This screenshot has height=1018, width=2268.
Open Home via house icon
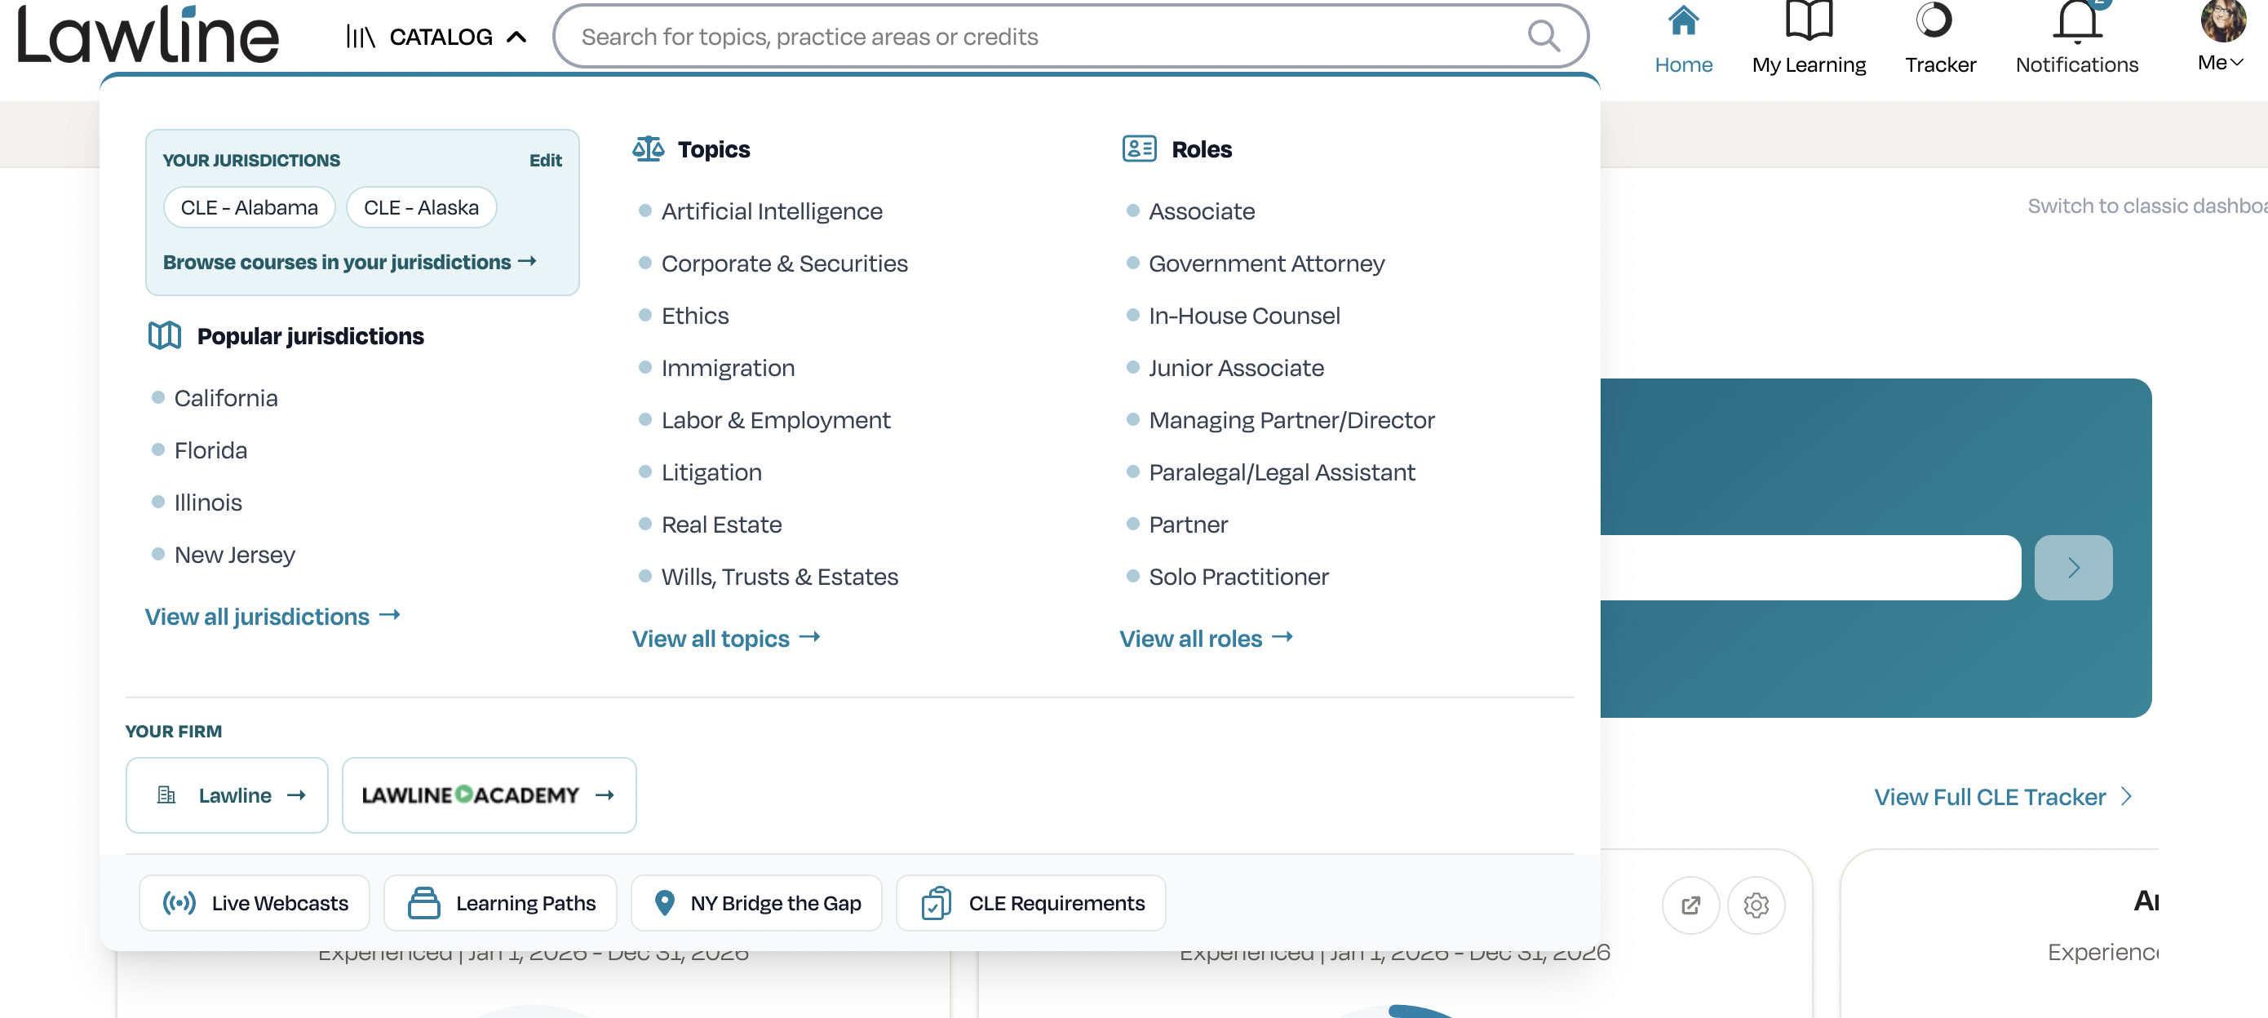tap(1682, 21)
